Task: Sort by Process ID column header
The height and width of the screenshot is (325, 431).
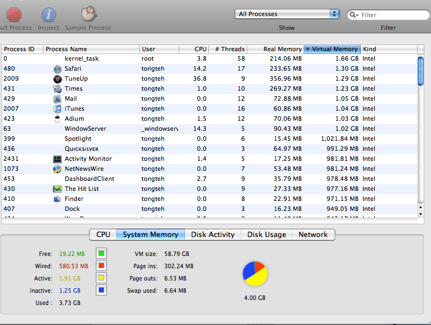Action: [22, 49]
